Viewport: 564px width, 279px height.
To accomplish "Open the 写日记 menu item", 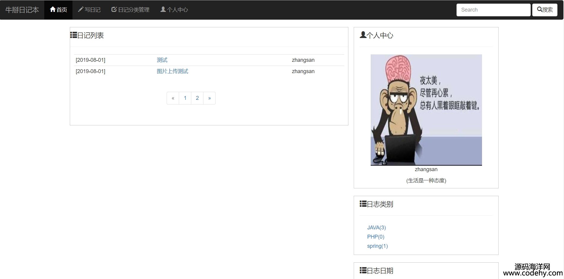I will [x=89, y=10].
